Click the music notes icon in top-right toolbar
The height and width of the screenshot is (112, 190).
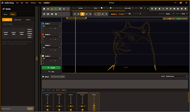pyautogui.click(x=171, y=9)
